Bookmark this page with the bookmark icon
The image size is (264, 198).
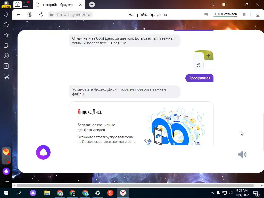tap(244, 14)
